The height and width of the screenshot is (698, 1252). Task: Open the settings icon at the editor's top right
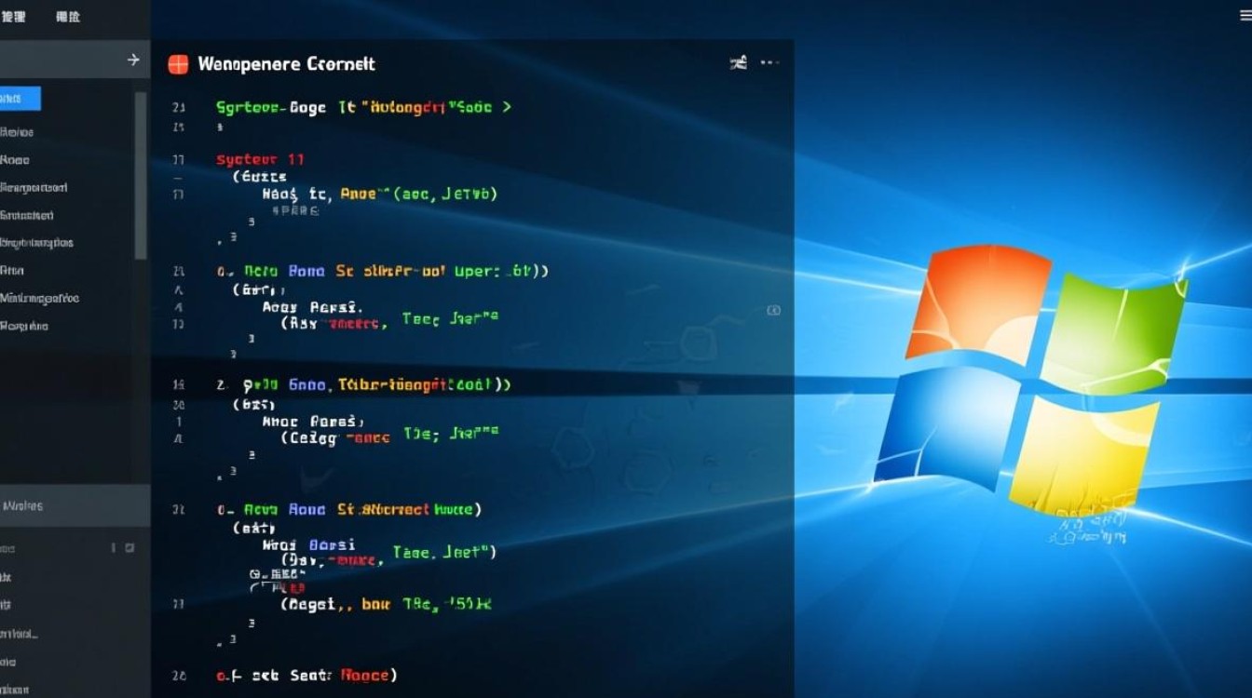(739, 61)
